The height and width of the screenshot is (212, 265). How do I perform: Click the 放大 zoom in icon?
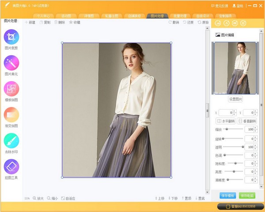[x=38, y=198]
